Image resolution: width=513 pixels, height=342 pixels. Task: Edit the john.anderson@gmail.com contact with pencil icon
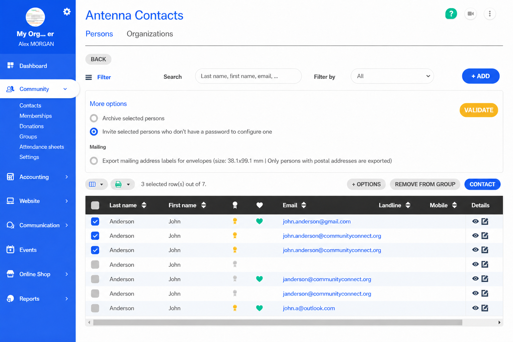pyautogui.click(x=485, y=221)
